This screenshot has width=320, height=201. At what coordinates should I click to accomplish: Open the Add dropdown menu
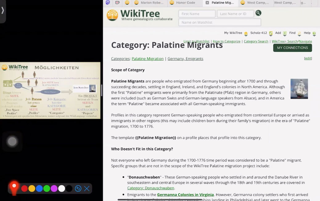[x=281, y=33]
